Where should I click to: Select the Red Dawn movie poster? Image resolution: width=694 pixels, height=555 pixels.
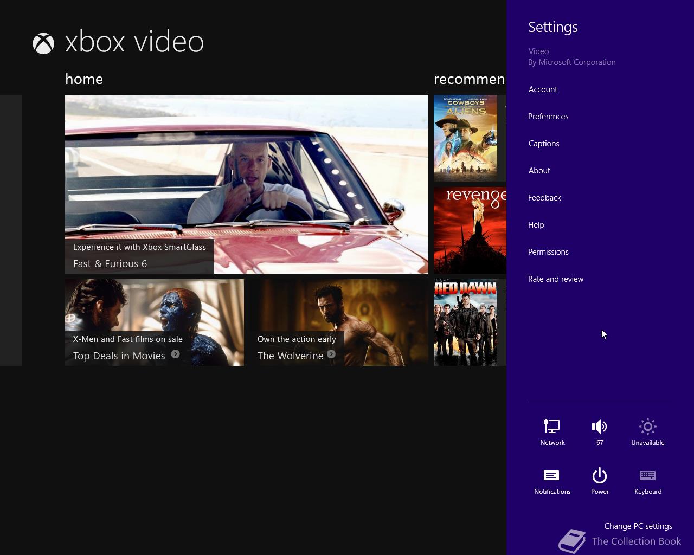465,322
